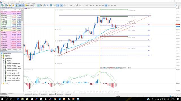
Task: Collapse the Expert Advisors node
Action: click(2, 59)
